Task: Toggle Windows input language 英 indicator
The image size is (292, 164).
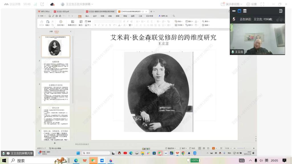Action: tap(267, 161)
